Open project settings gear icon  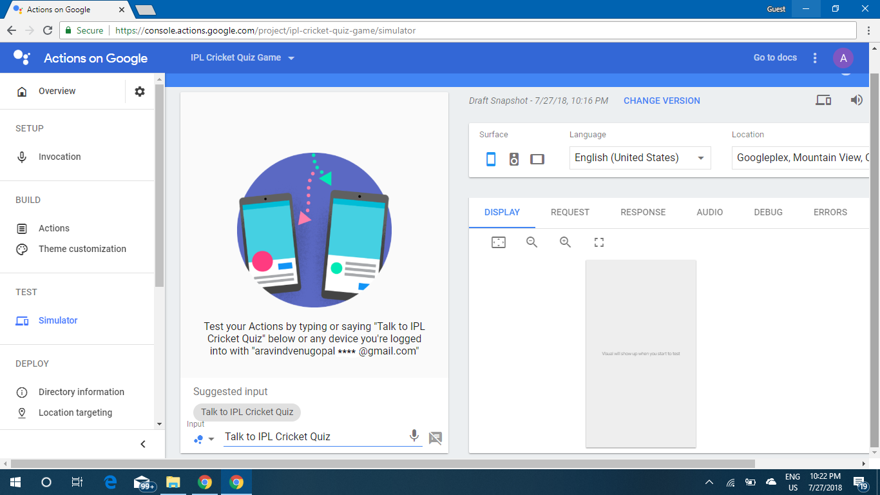coord(140,92)
